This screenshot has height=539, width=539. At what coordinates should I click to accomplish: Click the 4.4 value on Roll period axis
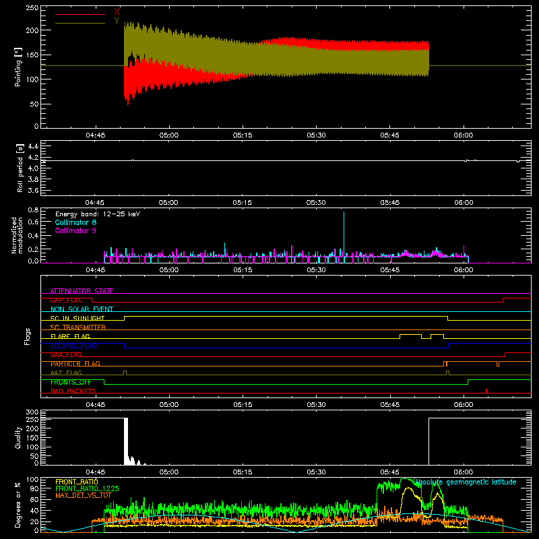click(33, 146)
